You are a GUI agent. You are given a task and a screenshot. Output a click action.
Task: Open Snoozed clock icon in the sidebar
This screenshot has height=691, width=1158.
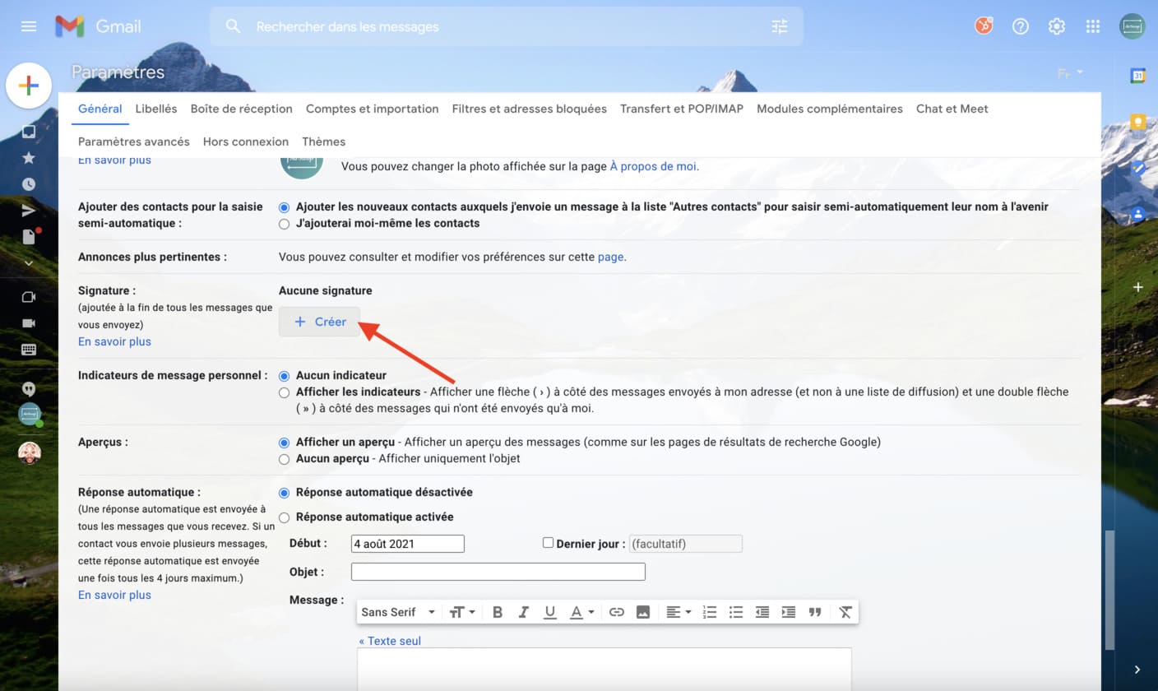pyautogui.click(x=29, y=184)
